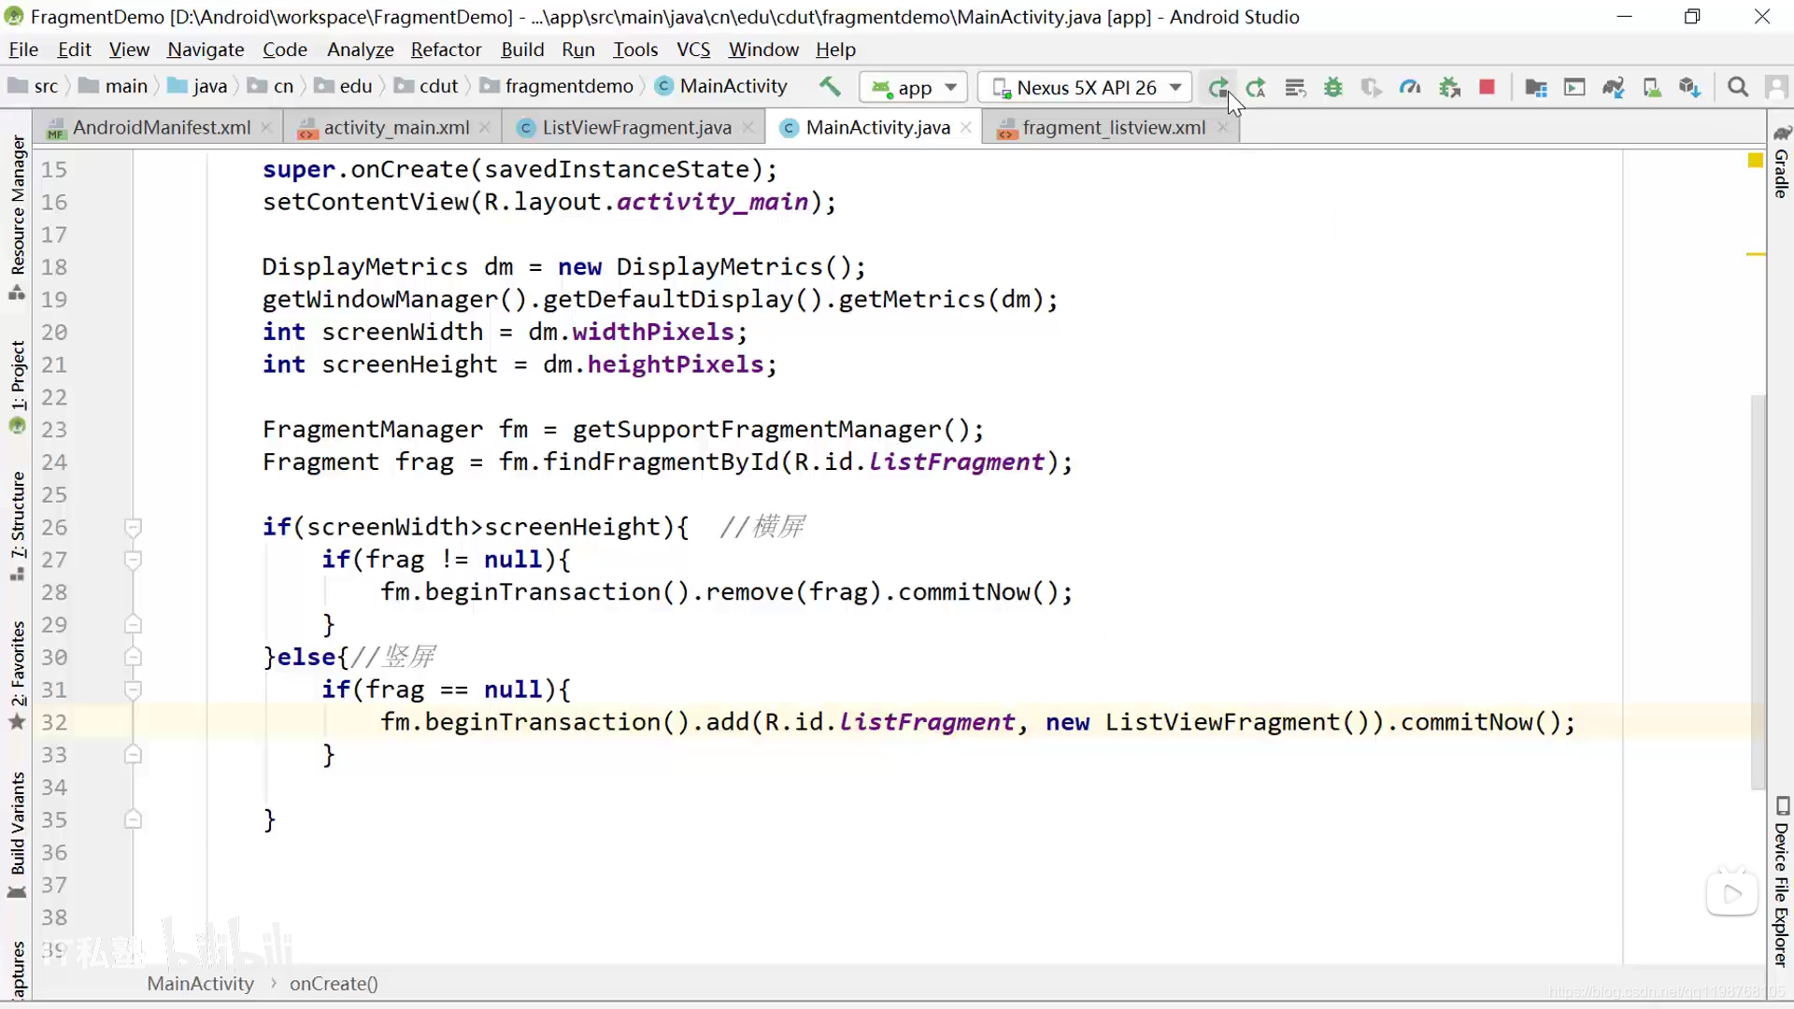Toggle the 1: Project tool window
1794x1009 pixels.
click(17, 387)
